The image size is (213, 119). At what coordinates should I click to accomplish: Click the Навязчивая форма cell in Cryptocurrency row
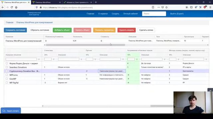(x=112, y=71)
